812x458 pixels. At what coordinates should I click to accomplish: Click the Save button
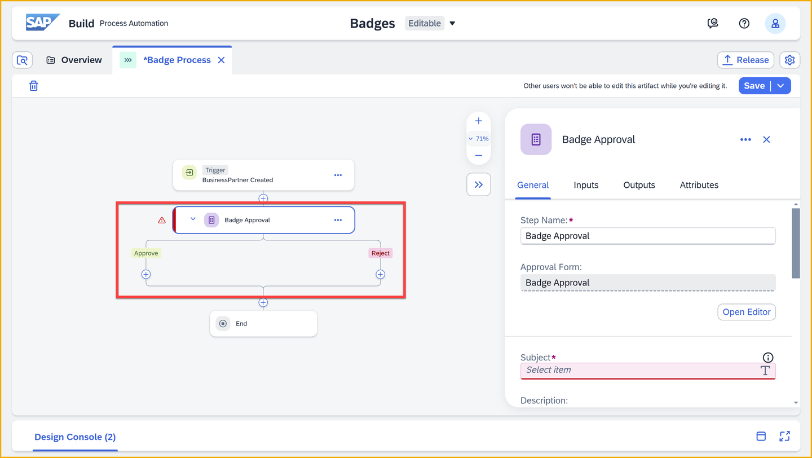[x=754, y=86]
